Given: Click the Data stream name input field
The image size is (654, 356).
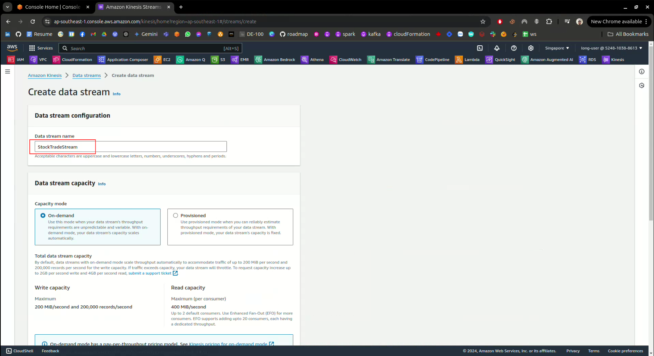Looking at the screenshot, I should [130, 147].
